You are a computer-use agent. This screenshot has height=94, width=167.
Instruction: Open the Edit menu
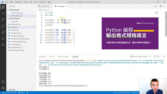pyautogui.click(x=11, y=2)
